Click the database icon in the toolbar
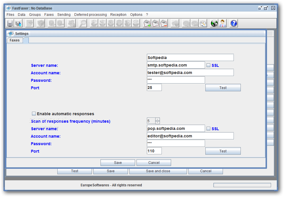 tap(10, 23)
